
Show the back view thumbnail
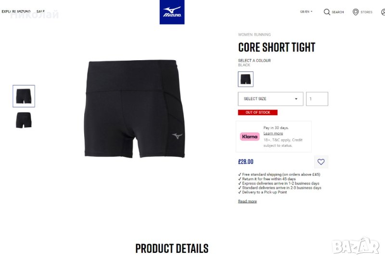tap(24, 120)
